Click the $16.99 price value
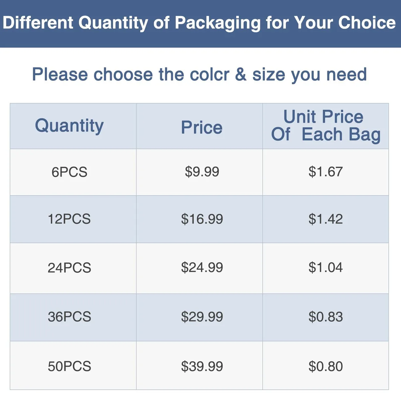This screenshot has width=401, height=401. point(202,219)
